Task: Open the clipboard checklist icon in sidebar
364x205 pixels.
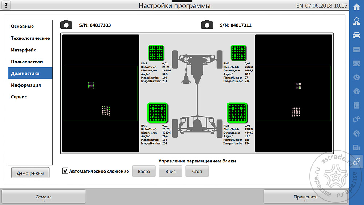Action: click(x=357, y=105)
